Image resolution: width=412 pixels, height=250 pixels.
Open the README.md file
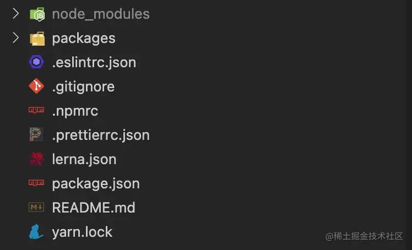[x=93, y=208]
